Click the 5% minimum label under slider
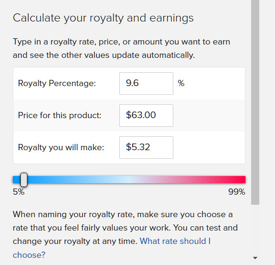Viewport: 275px width, 265px height. tap(19, 192)
